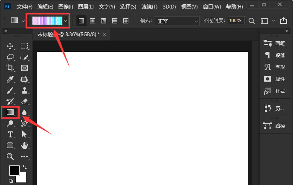293x185 pixels.
Task: Open the 选择(S) menu
Action: pyautogui.click(x=128, y=7)
